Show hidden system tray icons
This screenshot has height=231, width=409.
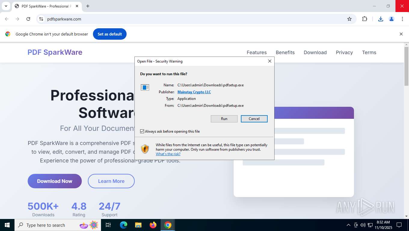(x=349, y=225)
